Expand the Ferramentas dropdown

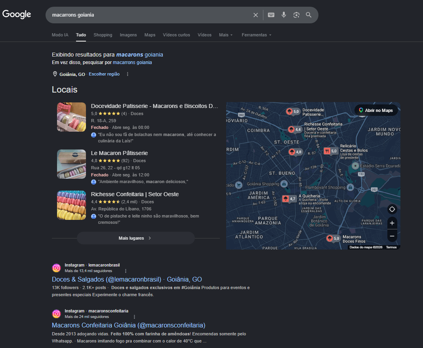click(x=256, y=35)
